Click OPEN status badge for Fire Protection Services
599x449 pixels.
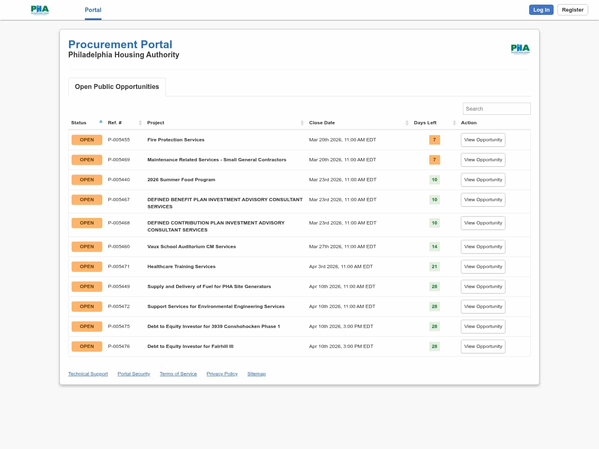(87, 140)
